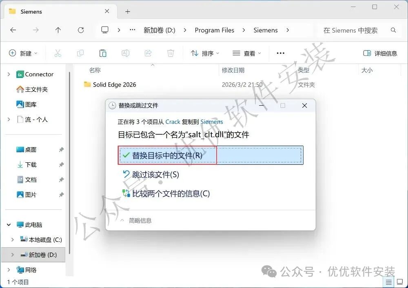408x288 pixels.
Task: Switch to large thumbnails view icon in status bar
Action: 400,282
